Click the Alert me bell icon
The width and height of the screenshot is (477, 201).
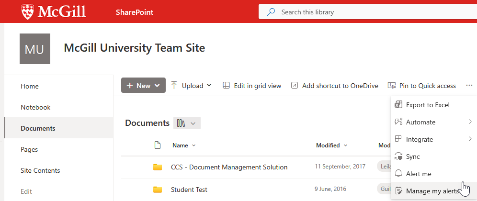click(x=397, y=174)
